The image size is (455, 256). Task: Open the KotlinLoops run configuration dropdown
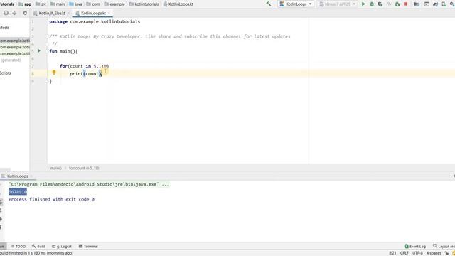296,4
